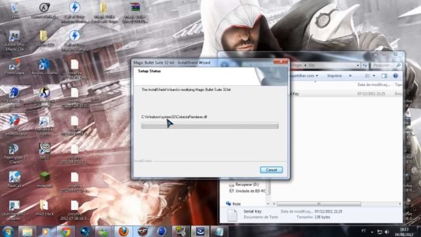Show hidden system tray icons
The width and height of the screenshot is (421, 237).
point(372,232)
